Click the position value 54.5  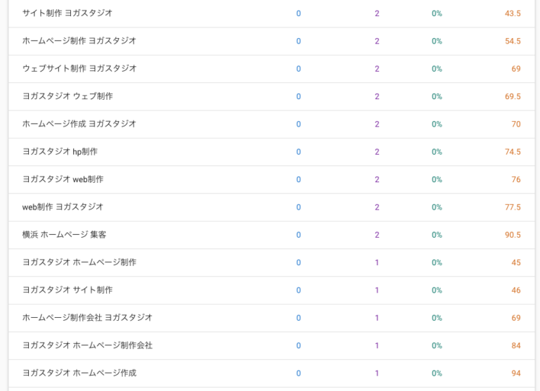click(x=513, y=41)
